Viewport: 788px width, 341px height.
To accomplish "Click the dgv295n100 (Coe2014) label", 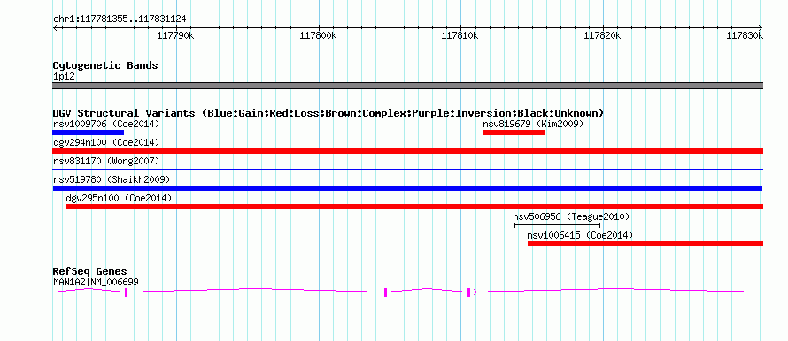I will pyautogui.click(x=119, y=198).
